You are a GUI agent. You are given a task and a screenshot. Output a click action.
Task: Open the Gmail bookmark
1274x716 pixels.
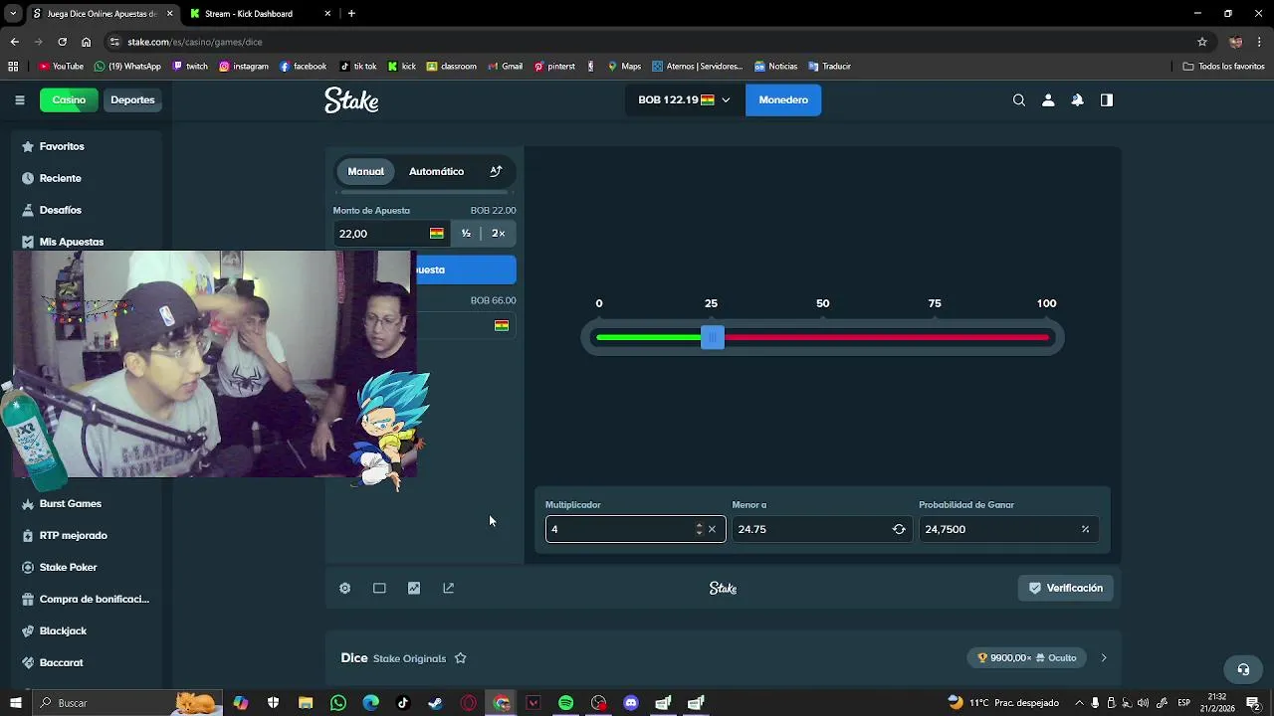tap(504, 67)
